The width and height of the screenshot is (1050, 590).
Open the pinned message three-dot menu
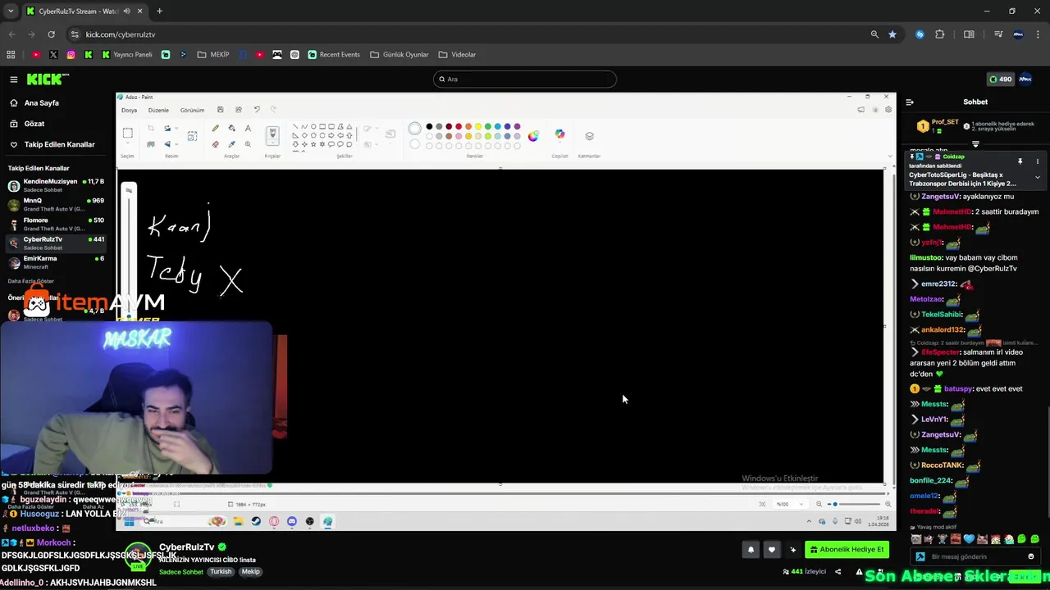tap(1037, 161)
